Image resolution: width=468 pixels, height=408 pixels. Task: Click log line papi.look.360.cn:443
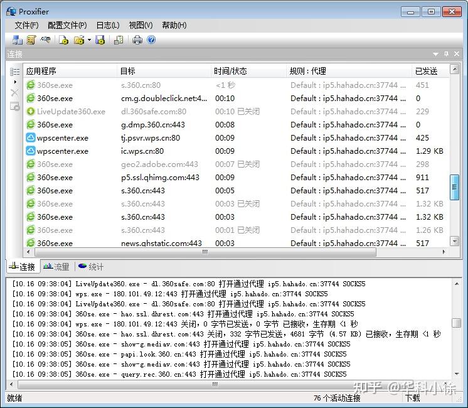(x=179, y=354)
